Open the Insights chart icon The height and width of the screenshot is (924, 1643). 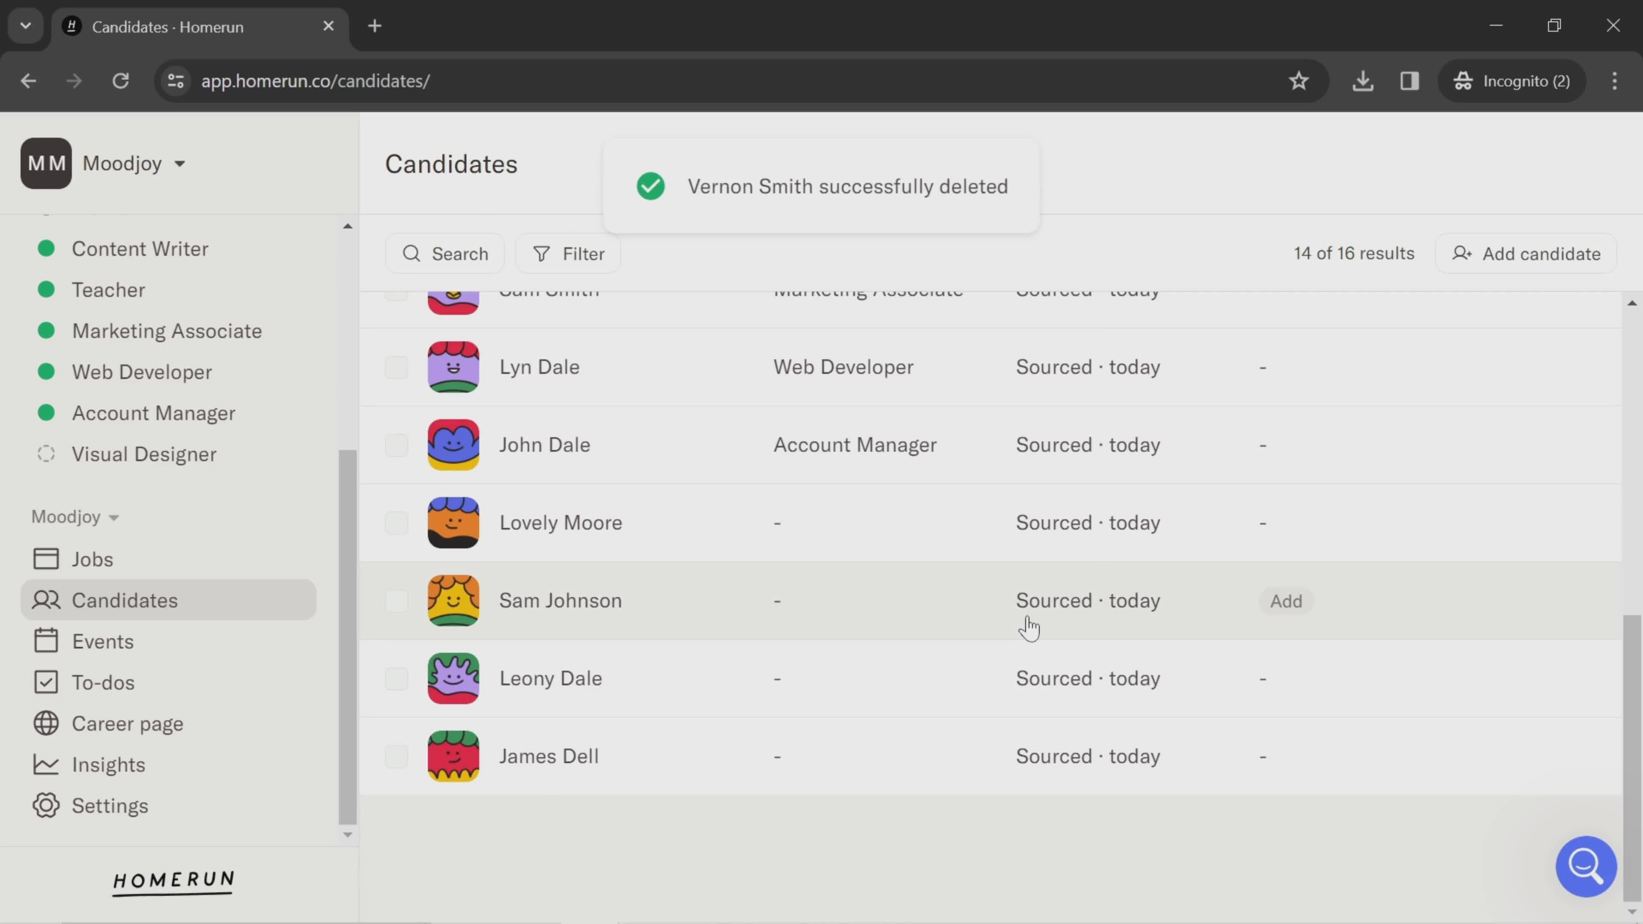coord(46,764)
